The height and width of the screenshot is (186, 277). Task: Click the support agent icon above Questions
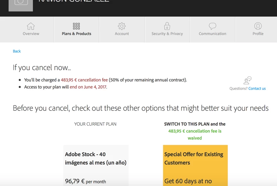click(248, 80)
